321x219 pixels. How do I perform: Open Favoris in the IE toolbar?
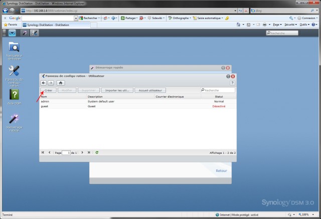coord(11,25)
